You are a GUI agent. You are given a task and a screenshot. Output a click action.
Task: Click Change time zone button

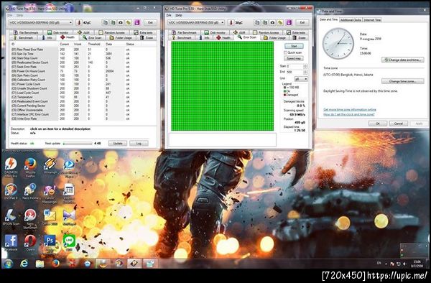pyautogui.click(x=403, y=81)
